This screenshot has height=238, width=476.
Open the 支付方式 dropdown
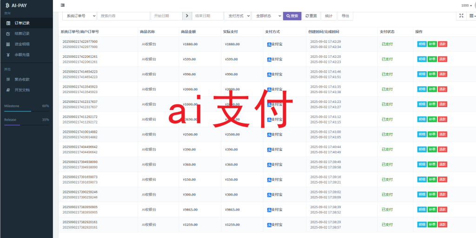pyautogui.click(x=238, y=16)
